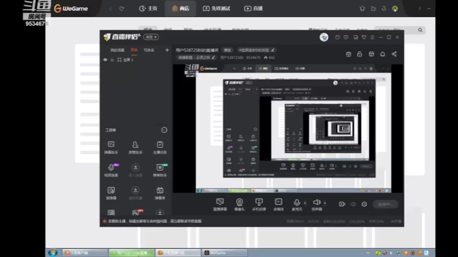Open 先锋测试 tab in WeGame
The image size is (458, 257).
pos(216,9)
